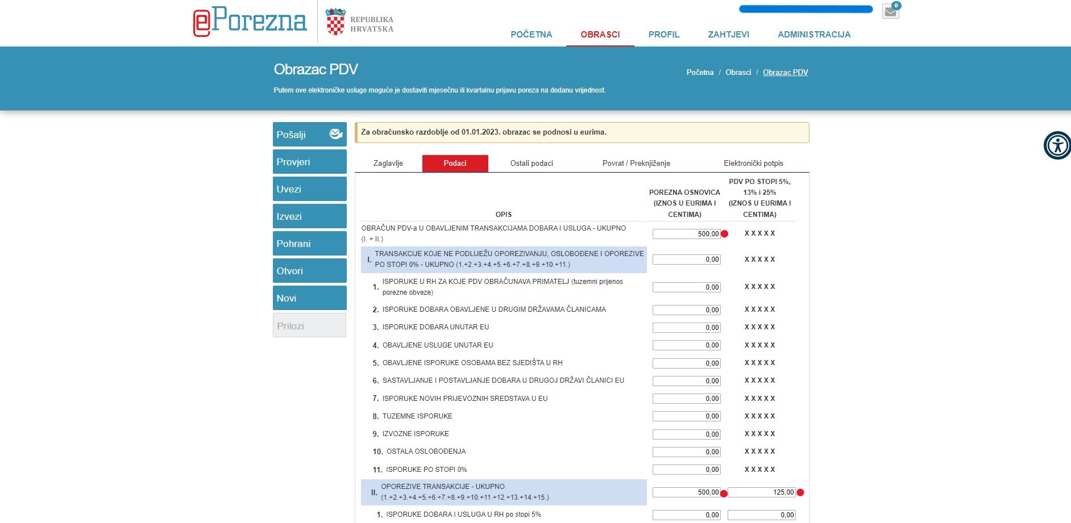Follow Početna breadcrumb link
This screenshot has width=1071, height=523.
tap(700, 73)
